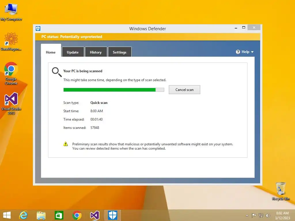
Task: Open Visual Studio from the taskbar
Action: [94, 215]
